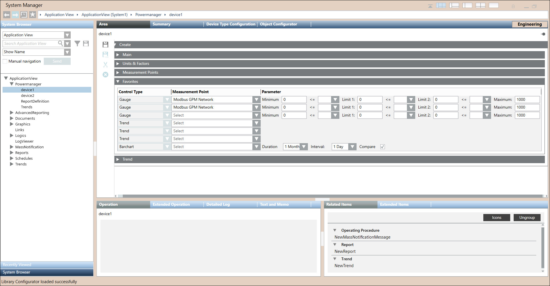Toggle the Compare checkbox in the Barchart row
This screenshot has height=286, width=550.
(382, 147)
